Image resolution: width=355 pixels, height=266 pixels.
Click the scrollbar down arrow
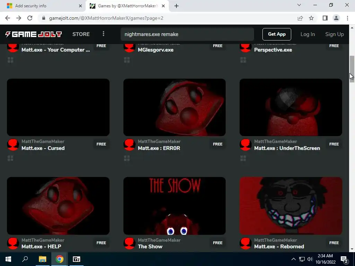point(352,249)
